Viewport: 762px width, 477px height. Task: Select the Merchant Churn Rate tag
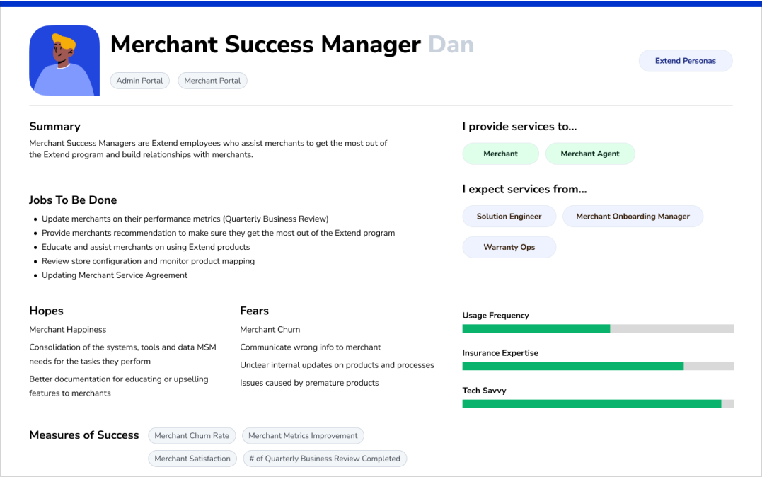click(x=192, y=436)
